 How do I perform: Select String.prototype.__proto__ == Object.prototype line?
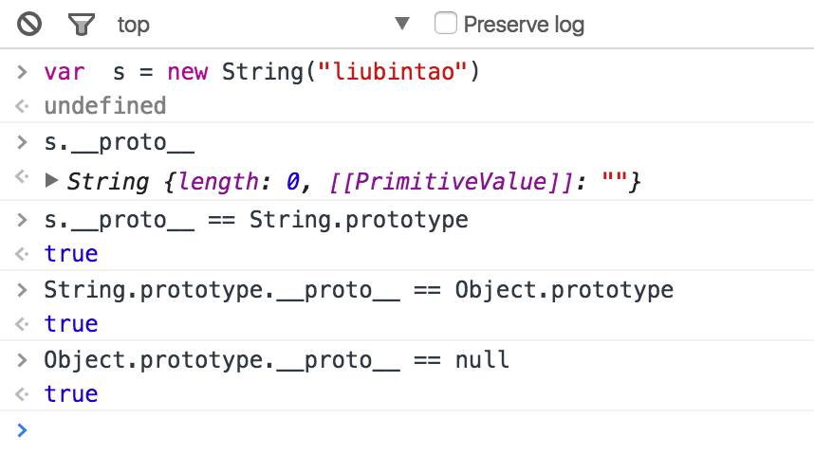point(359,290)
